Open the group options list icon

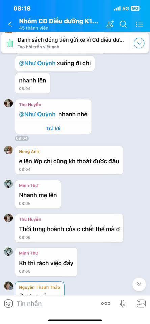(140, 24)
